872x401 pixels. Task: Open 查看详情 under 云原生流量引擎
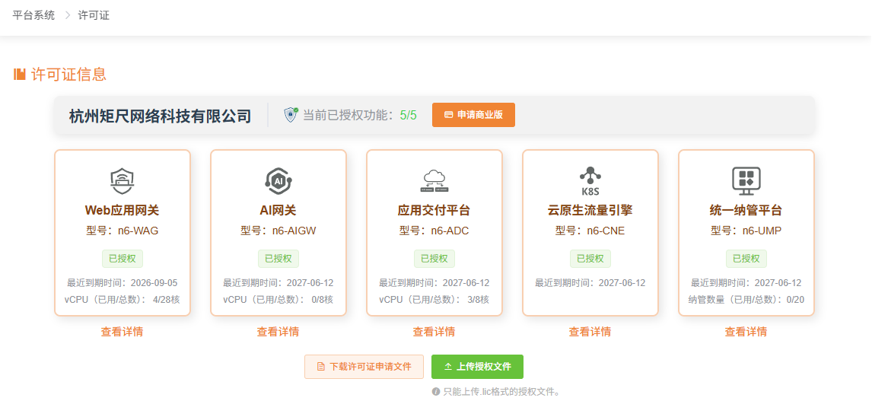point(590,332)
